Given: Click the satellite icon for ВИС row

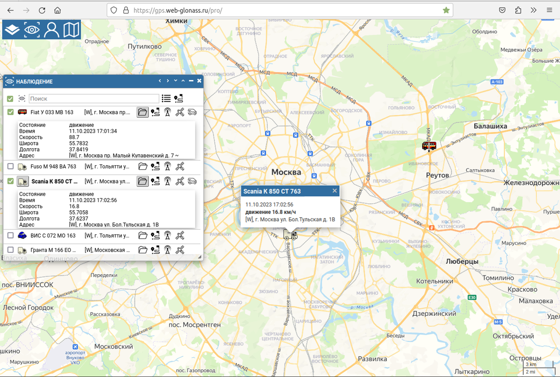Looking at the screenshot, I should tap(180, 236).
